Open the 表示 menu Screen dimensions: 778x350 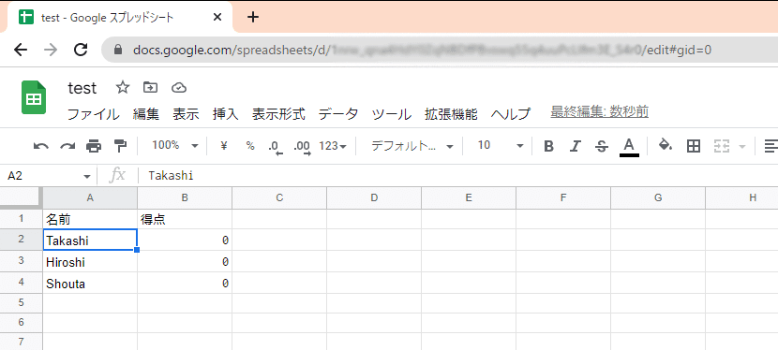[186, 114]
